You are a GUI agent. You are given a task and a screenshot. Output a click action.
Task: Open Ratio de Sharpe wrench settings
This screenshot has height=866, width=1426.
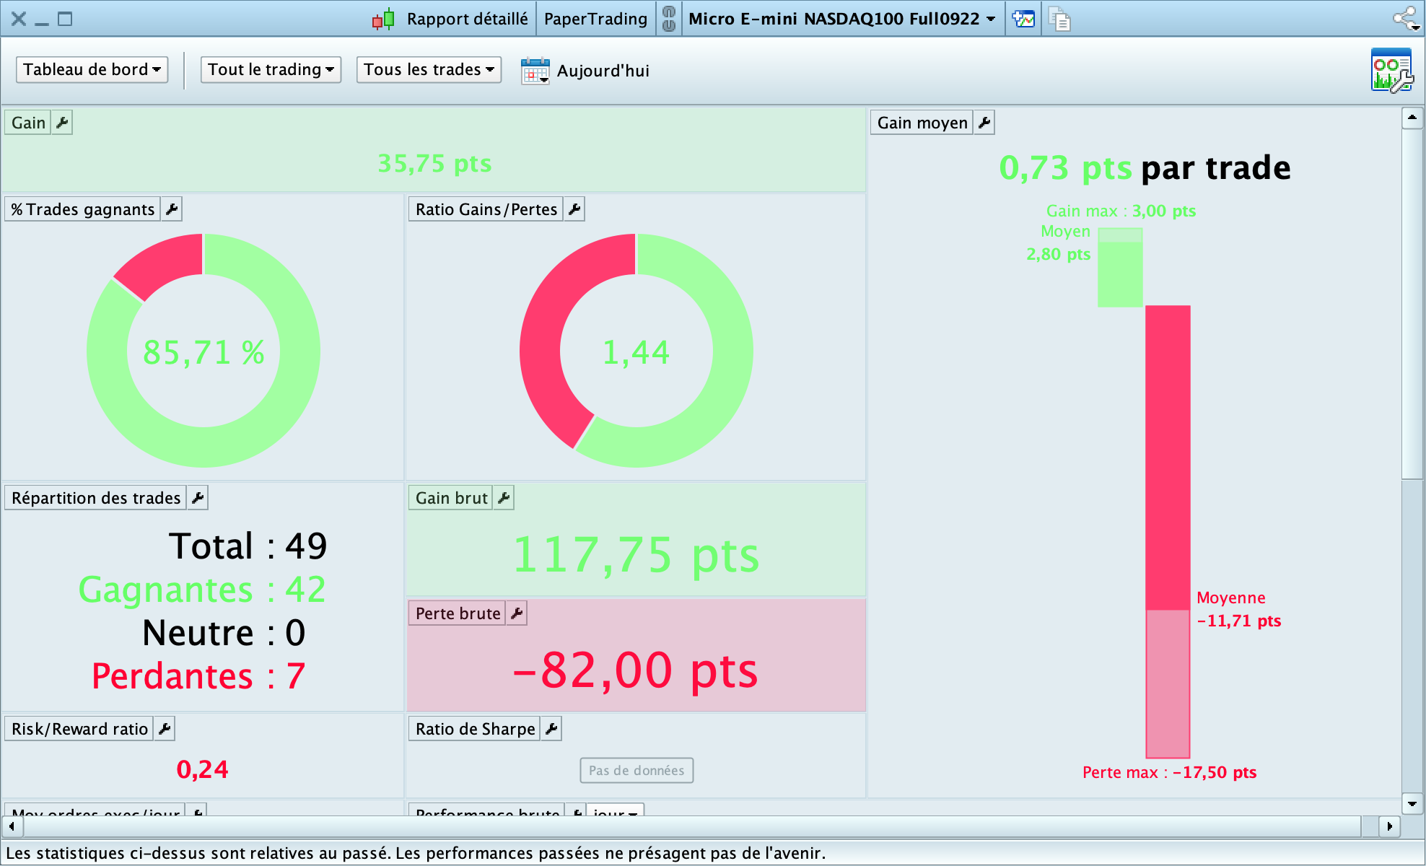coord(551,729)
